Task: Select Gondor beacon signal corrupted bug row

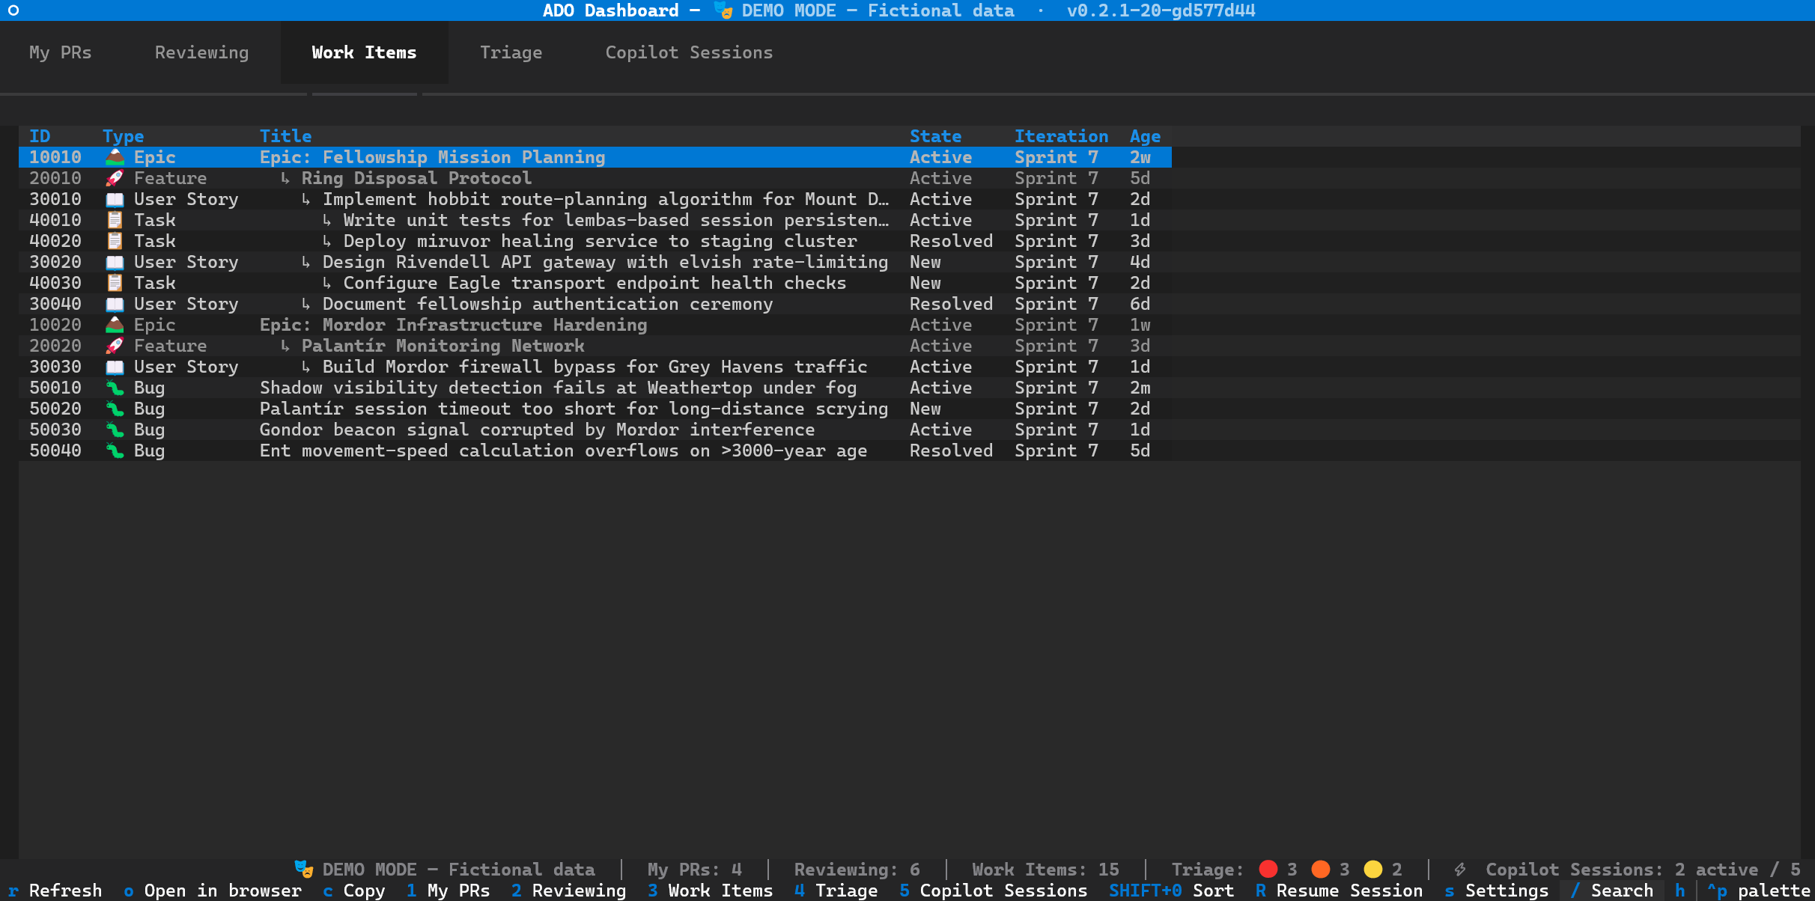Action: point(595,430)
